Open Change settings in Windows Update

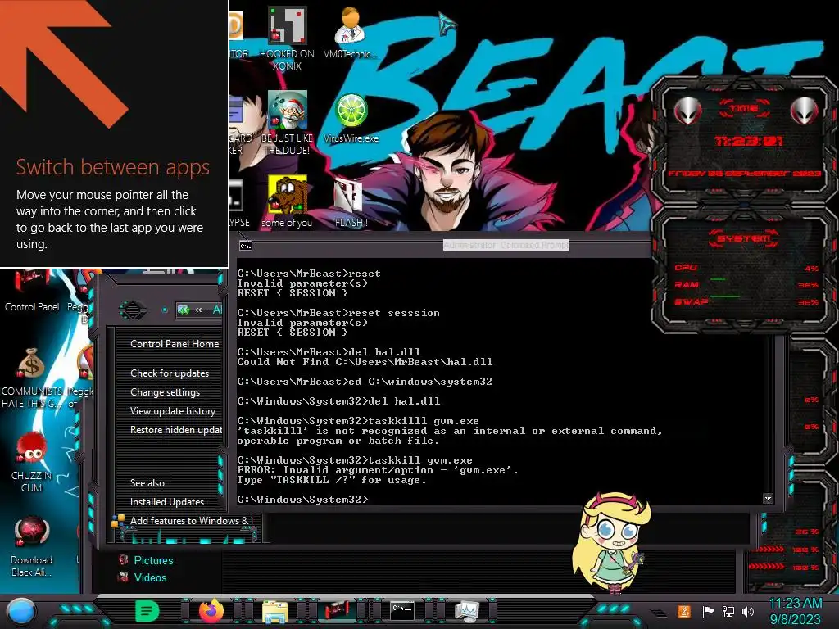point(166,392)
